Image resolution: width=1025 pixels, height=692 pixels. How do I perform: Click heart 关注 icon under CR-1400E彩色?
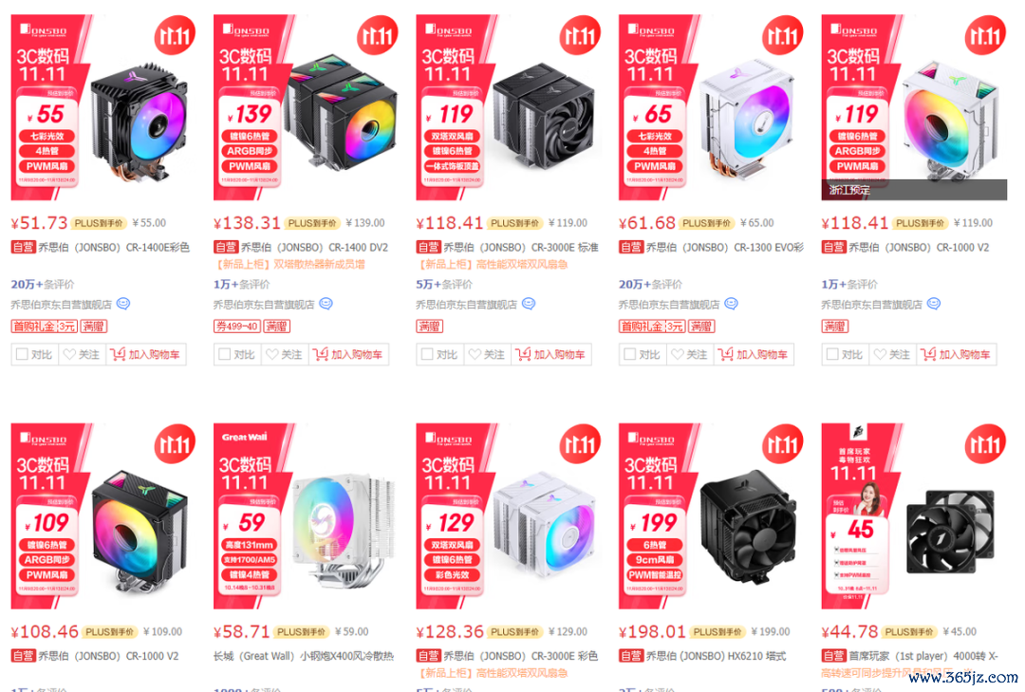(x=70, y=354)
